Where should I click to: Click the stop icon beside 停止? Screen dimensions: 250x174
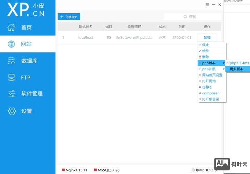click(200, 45)
